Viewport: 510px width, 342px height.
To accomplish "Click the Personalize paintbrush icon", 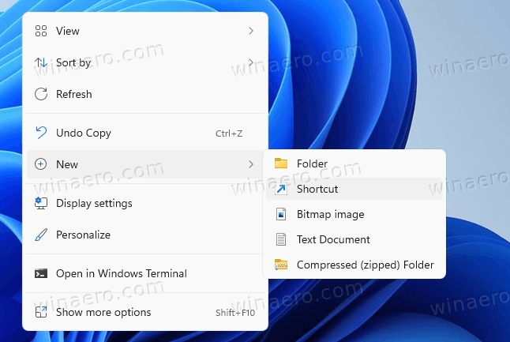I will (x=41, y=235).
